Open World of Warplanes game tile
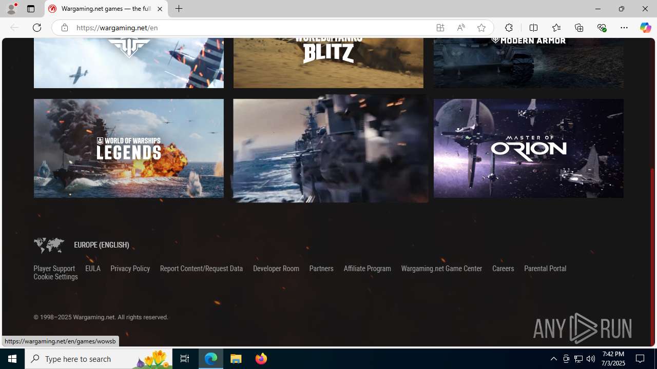Screen dimensions: 657x369 pyautogui.click(x=129, y=63)
